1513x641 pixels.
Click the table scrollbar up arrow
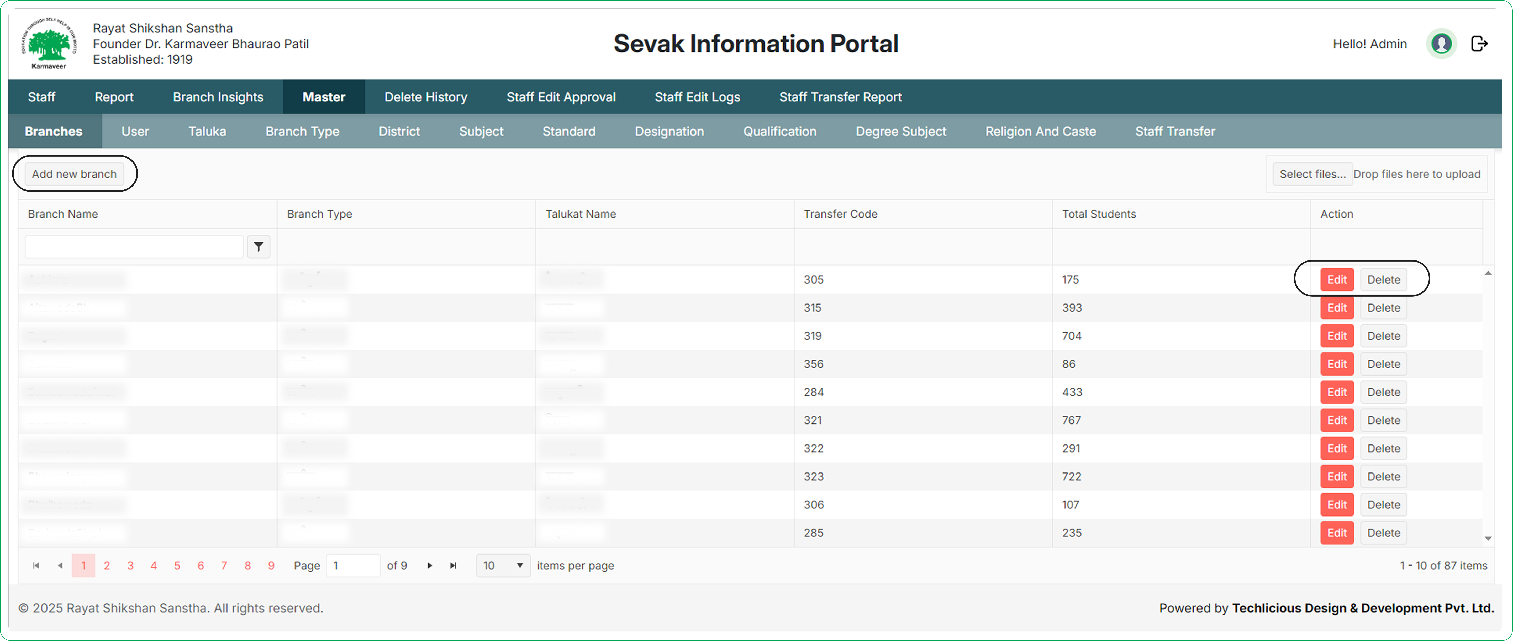(1488, 273)
